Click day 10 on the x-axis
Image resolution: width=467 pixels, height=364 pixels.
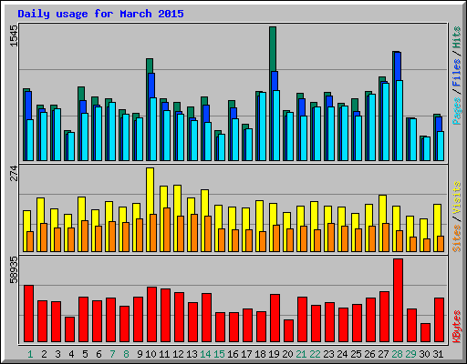150,354
